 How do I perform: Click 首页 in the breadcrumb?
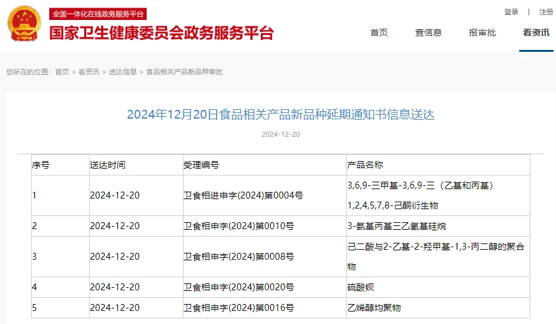[62, 72]
